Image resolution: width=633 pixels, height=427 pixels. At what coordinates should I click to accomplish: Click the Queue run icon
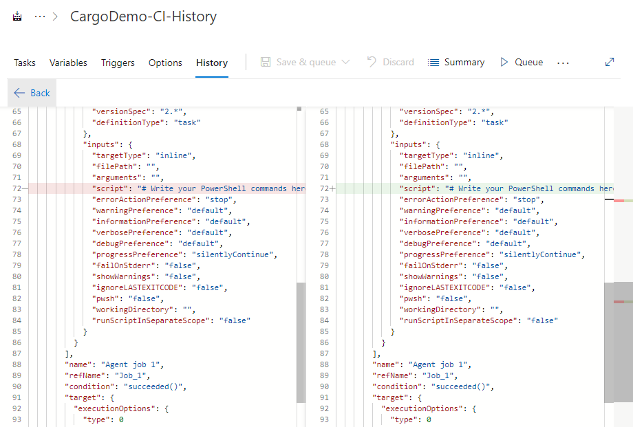coord(503,62)
